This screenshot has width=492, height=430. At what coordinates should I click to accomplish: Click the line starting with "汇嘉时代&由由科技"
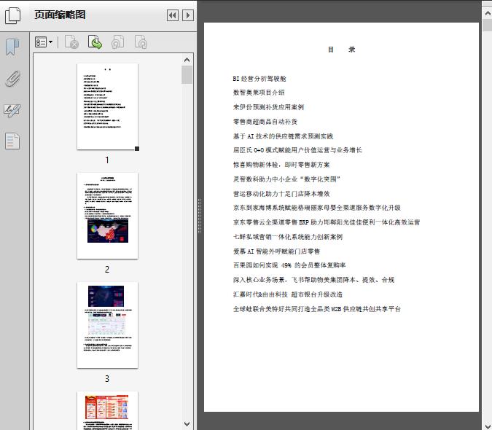pyautogui.click(x=287, y=294)
